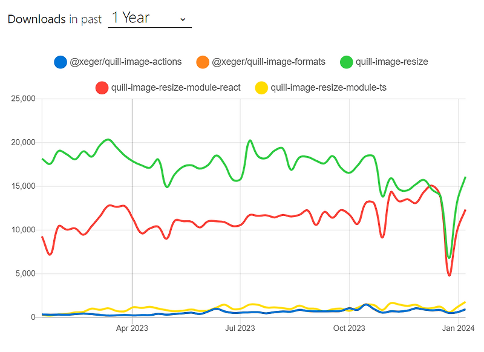This screenshot has height=352, width=484.
Task: Click the orange @xeger/quill-image-formats legend dot
Action: point(203,62)
